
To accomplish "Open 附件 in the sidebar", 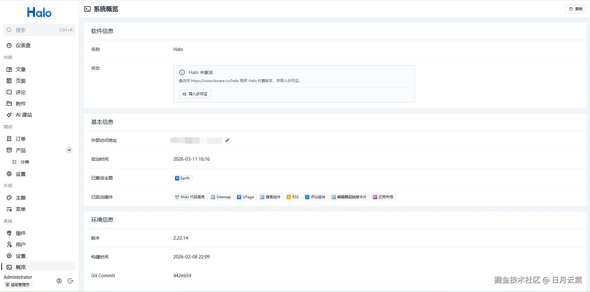I will (39, 104).
